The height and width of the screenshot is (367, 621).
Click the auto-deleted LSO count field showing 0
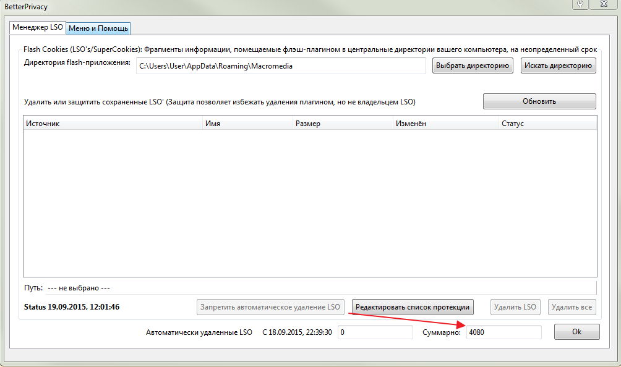pos(375,332)
